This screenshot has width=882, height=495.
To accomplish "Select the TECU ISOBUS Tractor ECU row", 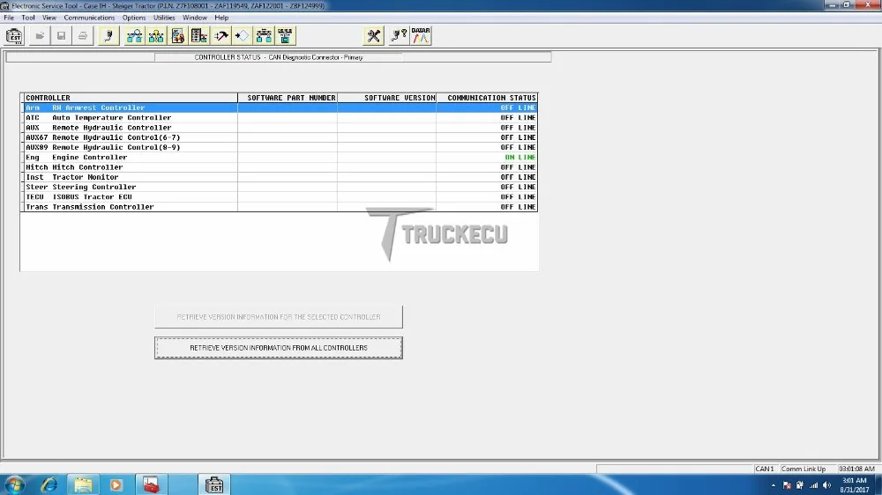I will point(280,197).
